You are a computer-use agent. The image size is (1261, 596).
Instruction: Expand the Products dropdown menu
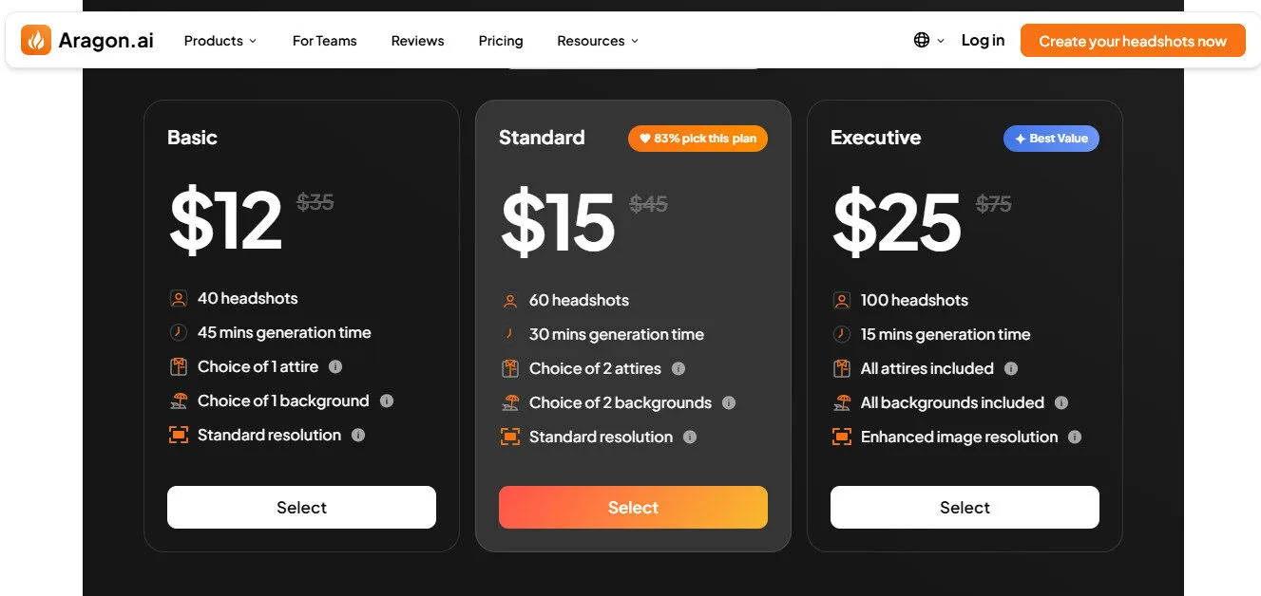(x=220, y=41)
